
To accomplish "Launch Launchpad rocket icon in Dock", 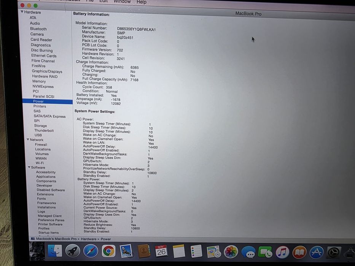I will point(73,251).
